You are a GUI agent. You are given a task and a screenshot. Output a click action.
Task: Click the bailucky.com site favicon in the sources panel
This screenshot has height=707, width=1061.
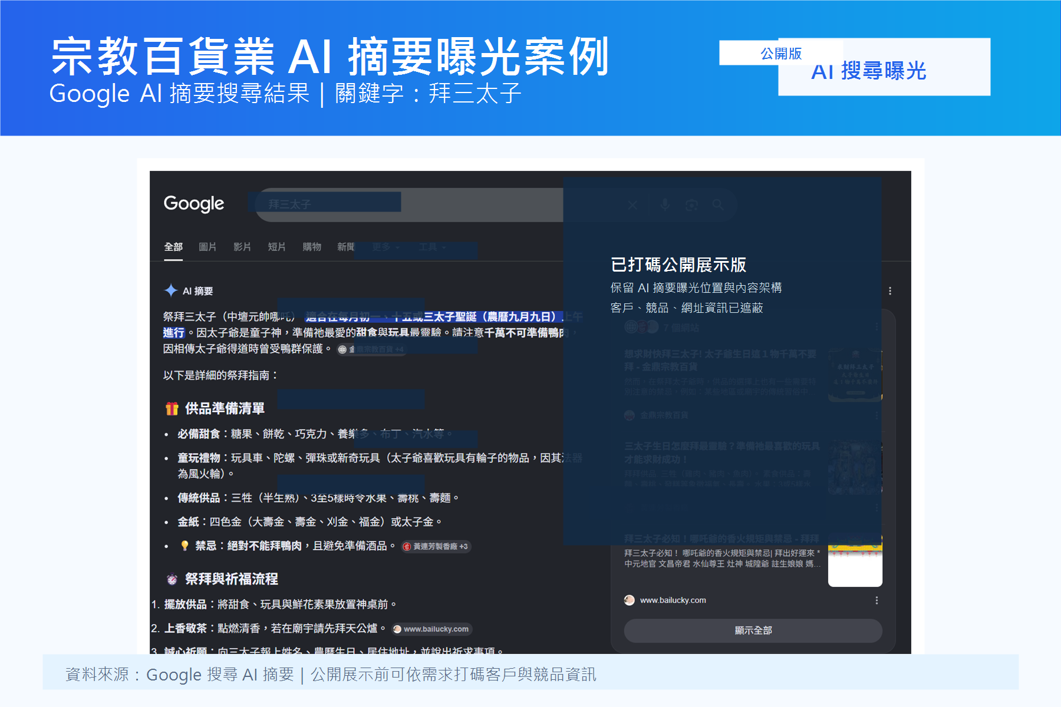tap(630, 600)
